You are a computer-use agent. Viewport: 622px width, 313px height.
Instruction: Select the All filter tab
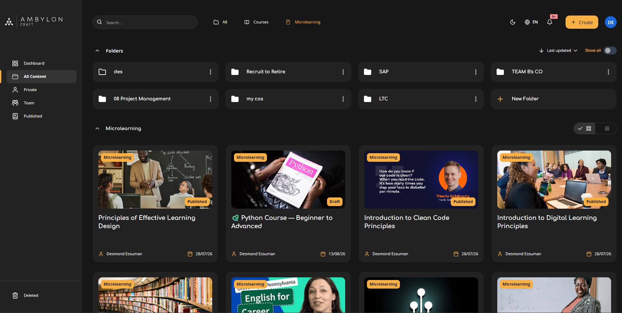220,22
